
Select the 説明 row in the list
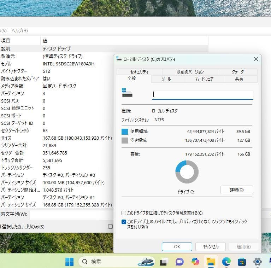pos(104,48)
